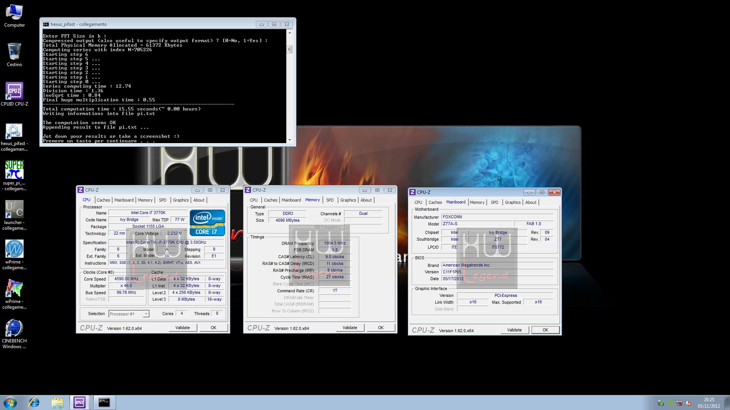Click Show desktop strip at taskbar end
The image size is (730, 410).
click(x=727, y=402)
